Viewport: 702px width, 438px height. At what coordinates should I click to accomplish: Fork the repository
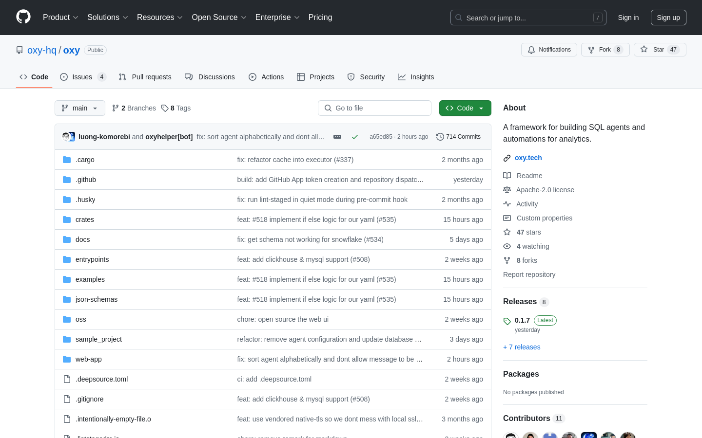(605, 50)
